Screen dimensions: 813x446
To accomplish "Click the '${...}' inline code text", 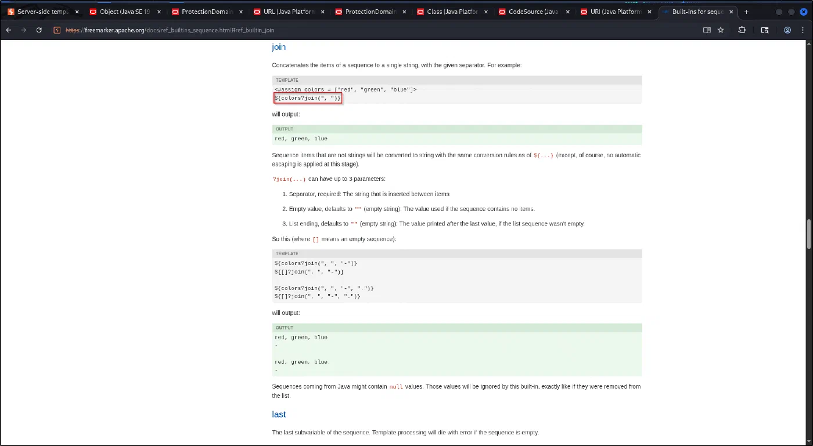I will click(x=544, y=155).
